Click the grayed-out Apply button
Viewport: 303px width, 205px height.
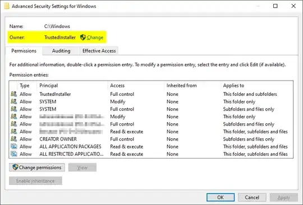point(284,197)
